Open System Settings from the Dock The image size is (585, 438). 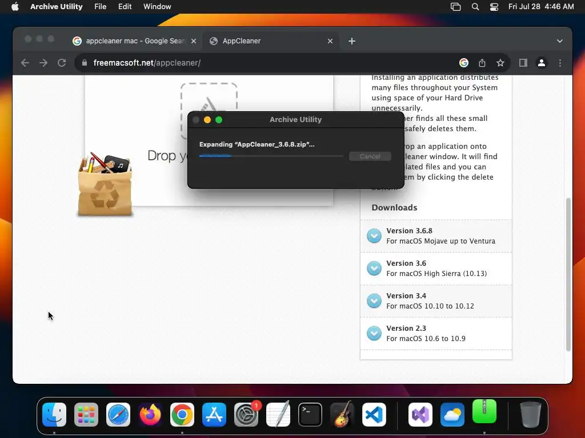point(246,415)
